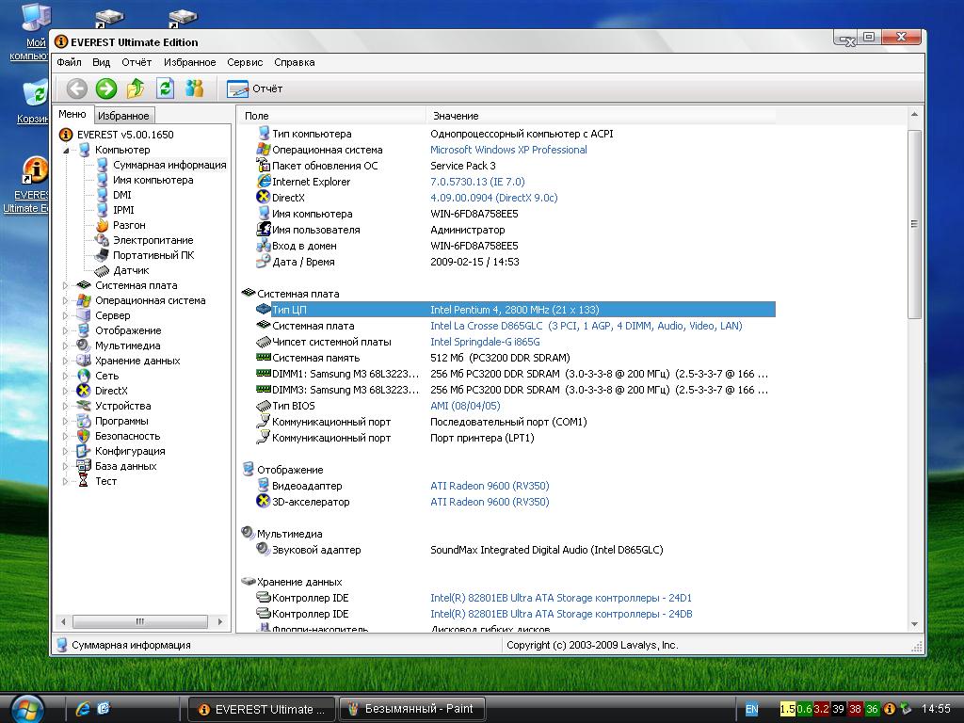Expand the Системная плата tree node
Image resolution: width=964 pixels, height=723 pixels.
coord(66,285)
